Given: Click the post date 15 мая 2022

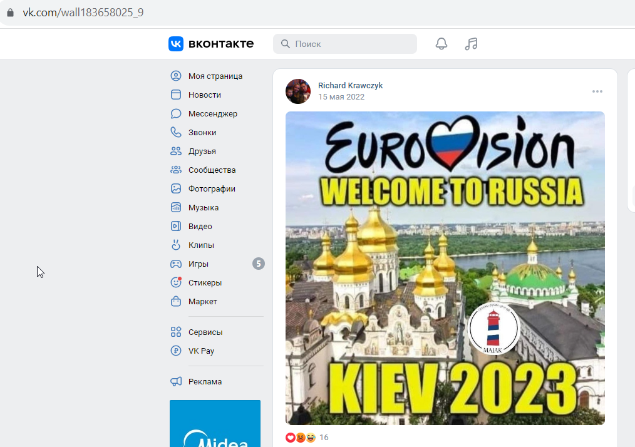Looking at the screenshot, I should pyautogui.click(x=341, y=97).
